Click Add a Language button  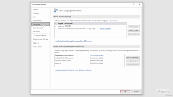pyautogui.click(x=133, y=57)
